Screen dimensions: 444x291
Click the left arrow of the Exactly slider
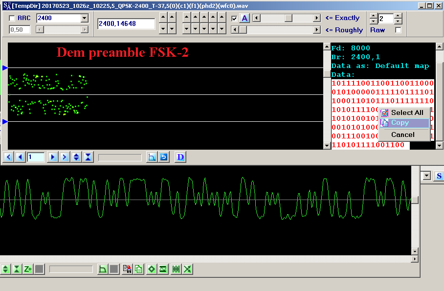tap(256, 18)
